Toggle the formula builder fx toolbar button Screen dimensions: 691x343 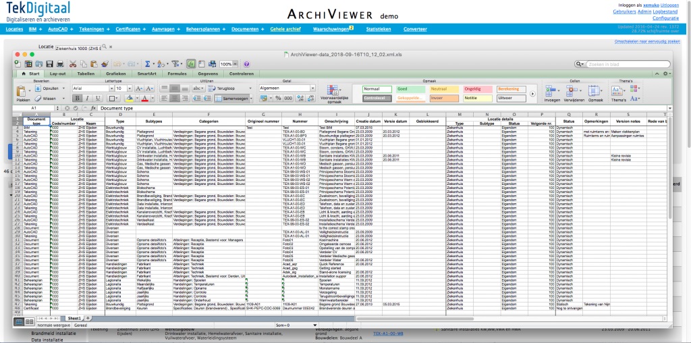coord(191,64)
